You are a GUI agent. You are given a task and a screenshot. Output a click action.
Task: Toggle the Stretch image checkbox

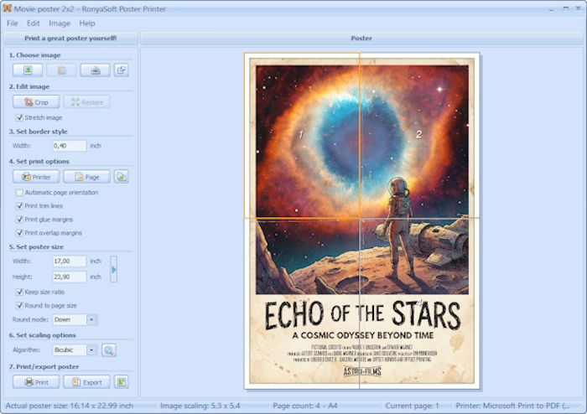point(19,117)
